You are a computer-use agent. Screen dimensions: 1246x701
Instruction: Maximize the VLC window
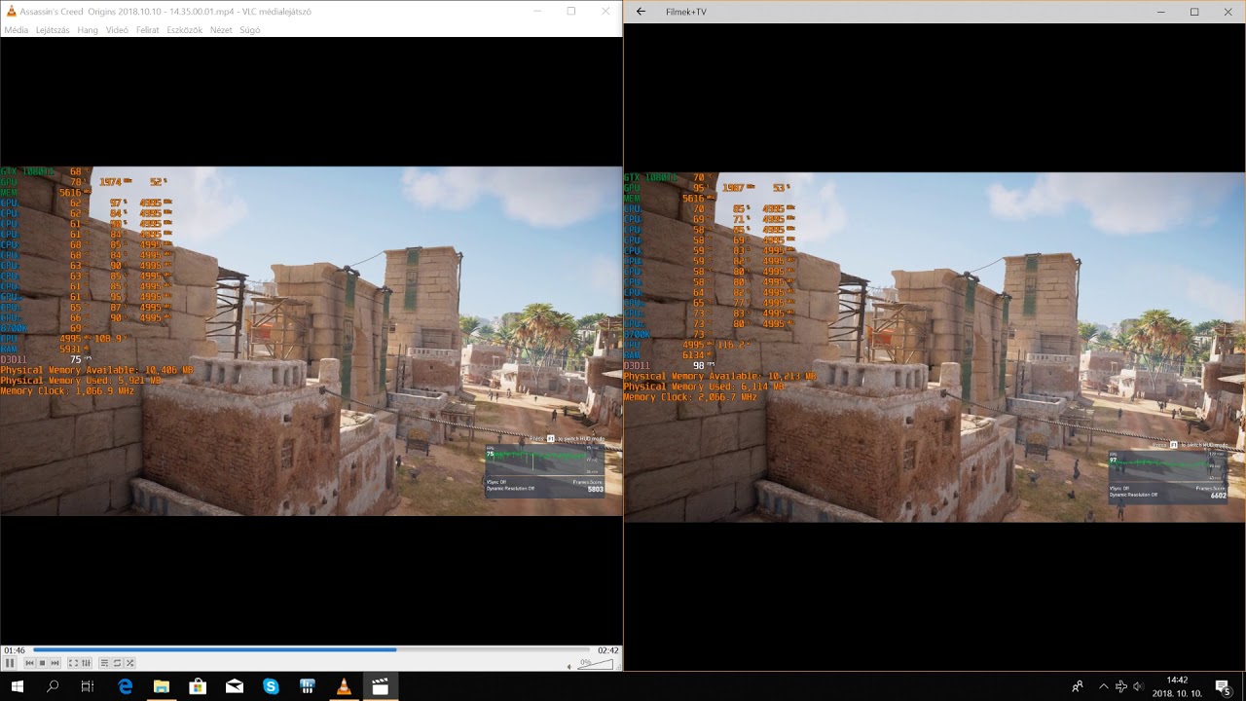[x=571, y=11]
